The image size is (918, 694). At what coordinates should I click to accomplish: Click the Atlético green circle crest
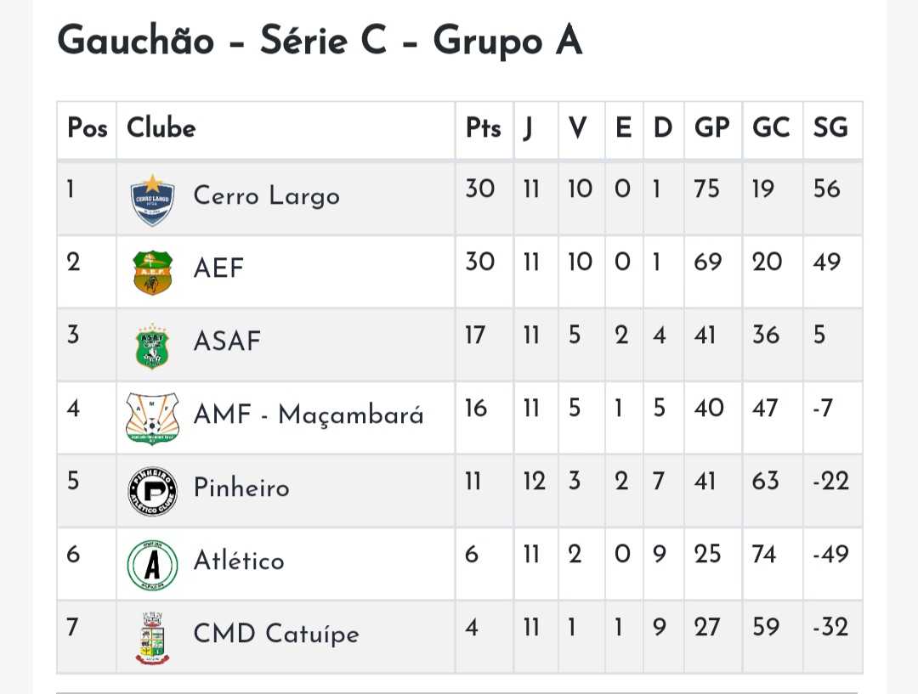coord(153,564)
